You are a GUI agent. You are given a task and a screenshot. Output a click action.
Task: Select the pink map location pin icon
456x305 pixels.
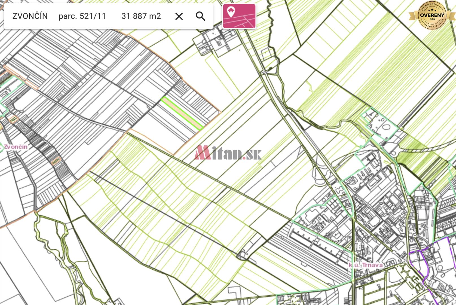[239, 16]
